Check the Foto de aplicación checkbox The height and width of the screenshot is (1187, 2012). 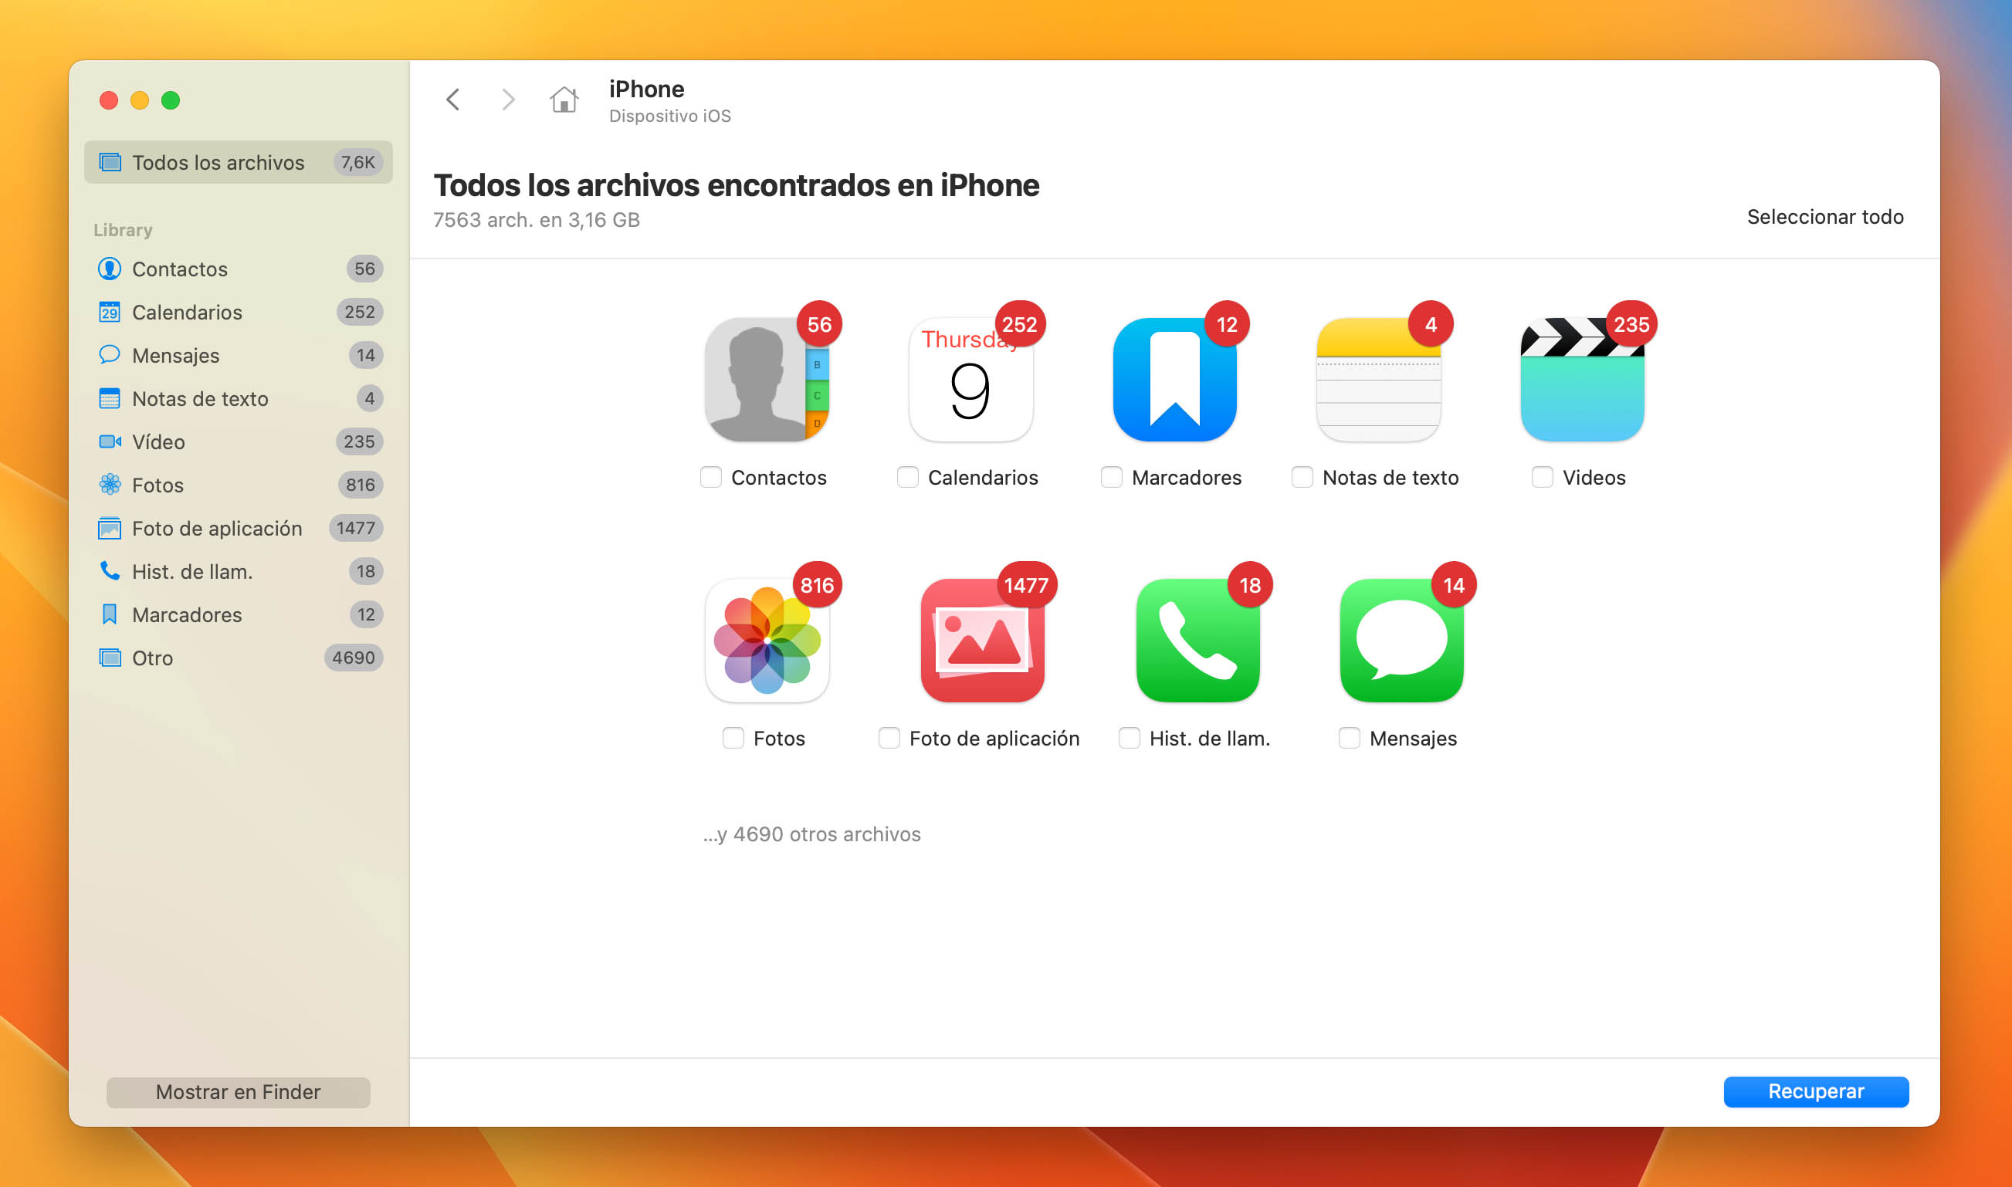coord(889,739)
